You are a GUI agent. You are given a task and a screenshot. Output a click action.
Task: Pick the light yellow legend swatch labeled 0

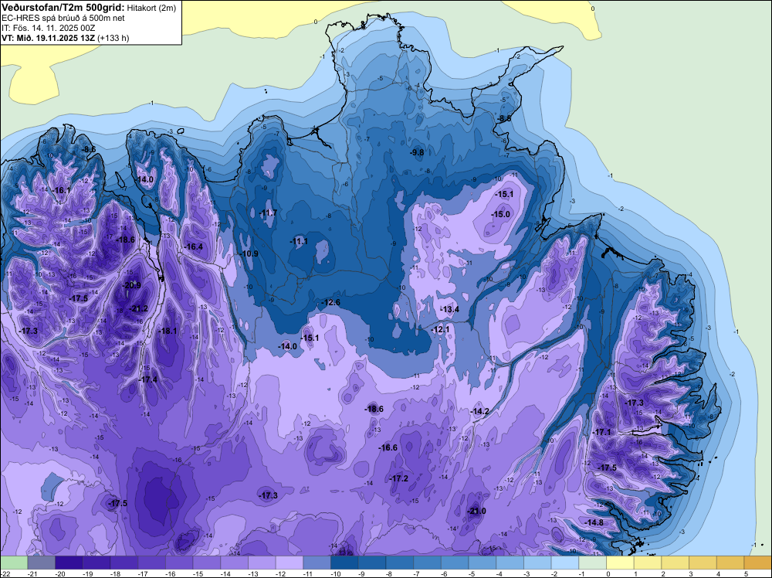(621, 563)
